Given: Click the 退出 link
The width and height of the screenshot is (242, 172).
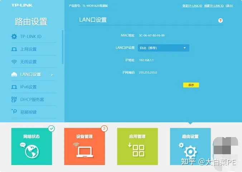Looking at the screenshot, I should pos(229,6).
